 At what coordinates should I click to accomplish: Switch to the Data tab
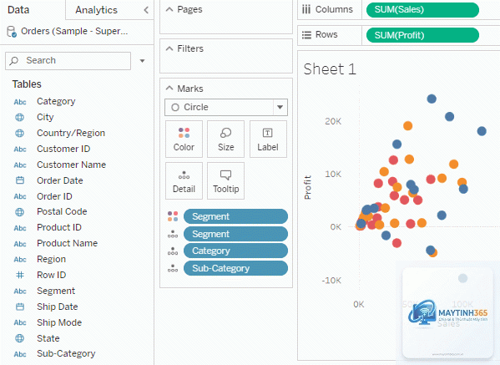18,10
